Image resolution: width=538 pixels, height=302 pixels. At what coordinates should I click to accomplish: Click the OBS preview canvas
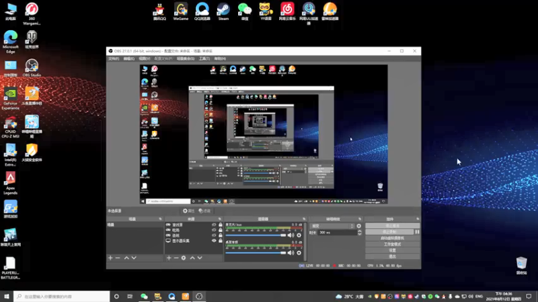[264, 134]
